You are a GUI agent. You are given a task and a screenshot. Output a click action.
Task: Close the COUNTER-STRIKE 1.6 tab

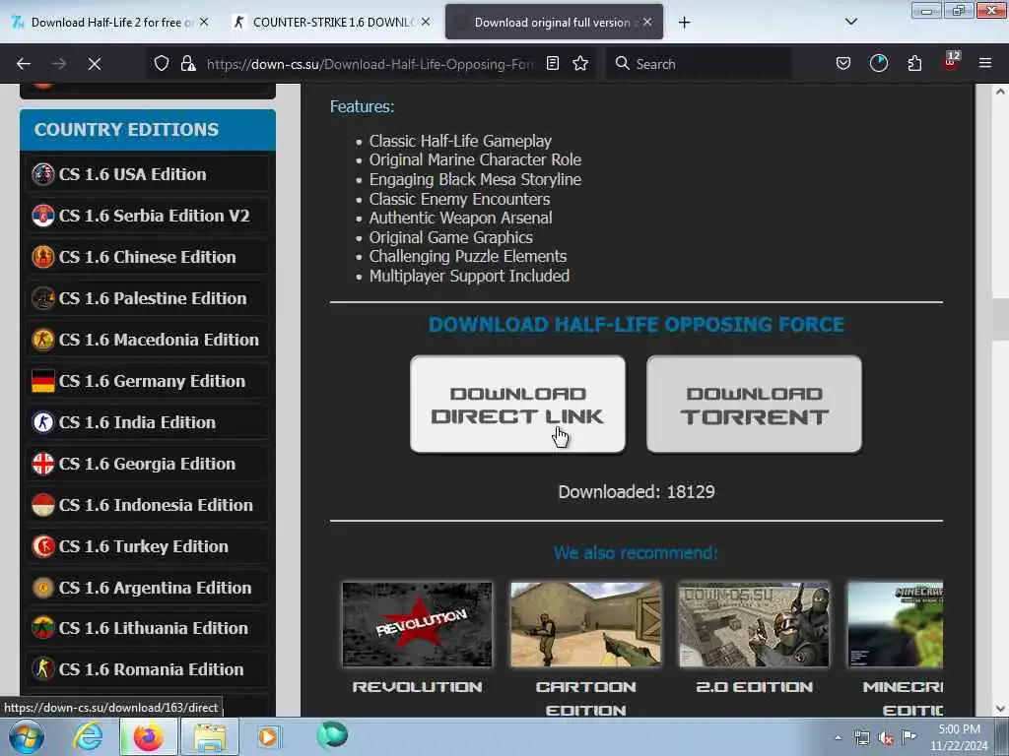click(x=426, y=22)
